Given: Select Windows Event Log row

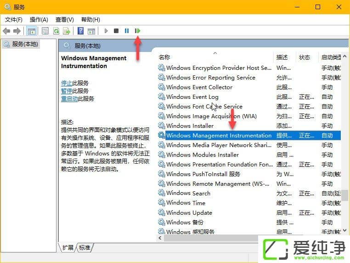Looking at the screenshot, I should [249, 97].
